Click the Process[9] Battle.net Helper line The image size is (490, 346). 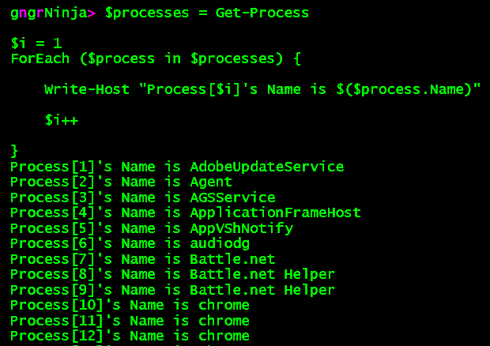point(172,289)
